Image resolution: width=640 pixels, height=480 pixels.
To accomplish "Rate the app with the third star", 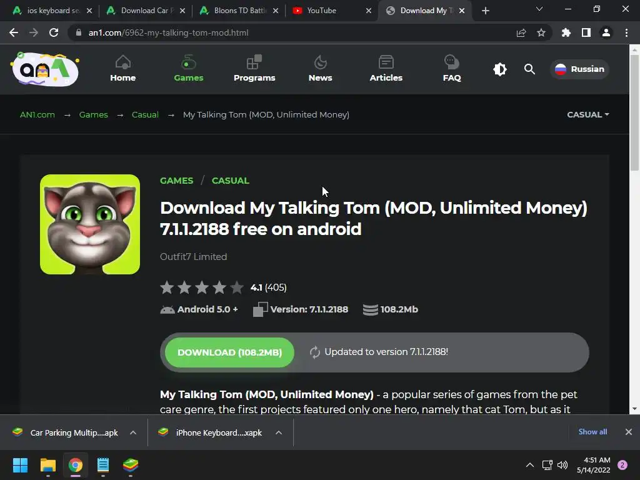I will pos(202,287).
